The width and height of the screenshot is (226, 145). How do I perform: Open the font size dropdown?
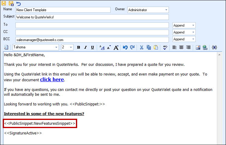click(71, 47)
